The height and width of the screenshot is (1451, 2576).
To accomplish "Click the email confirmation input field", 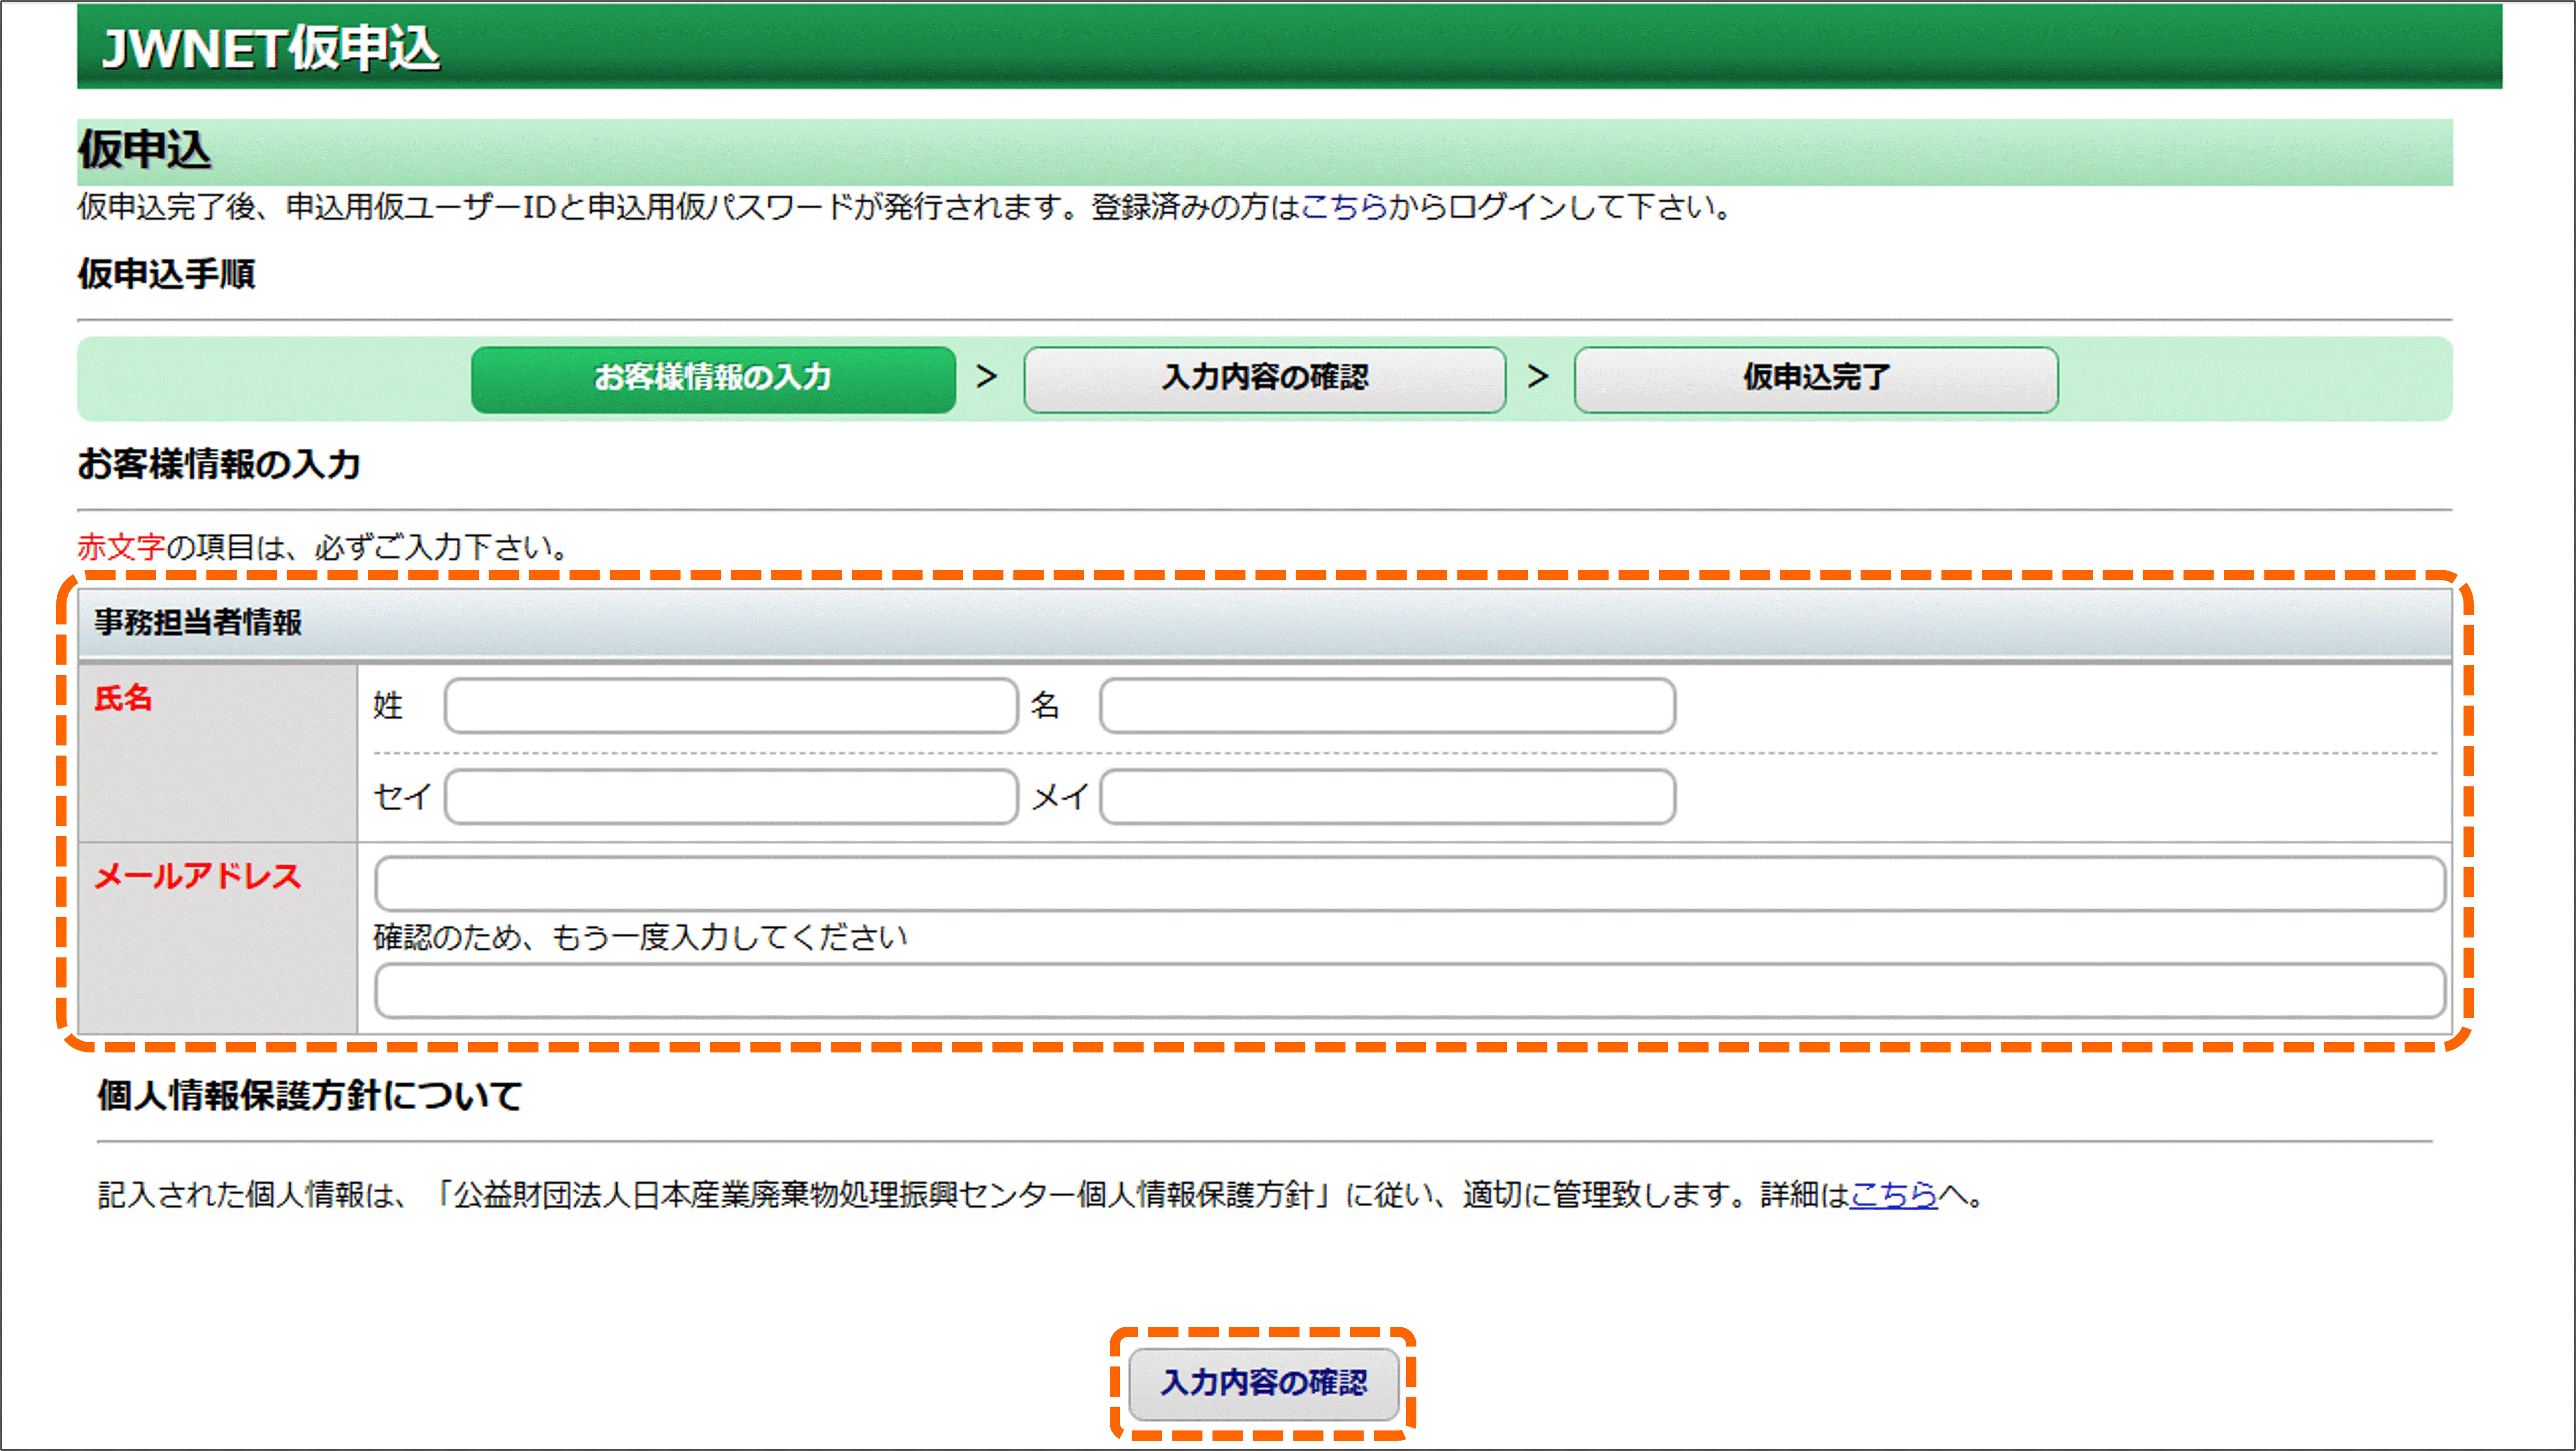I will pyautogui.click(x=1410, y=991).
